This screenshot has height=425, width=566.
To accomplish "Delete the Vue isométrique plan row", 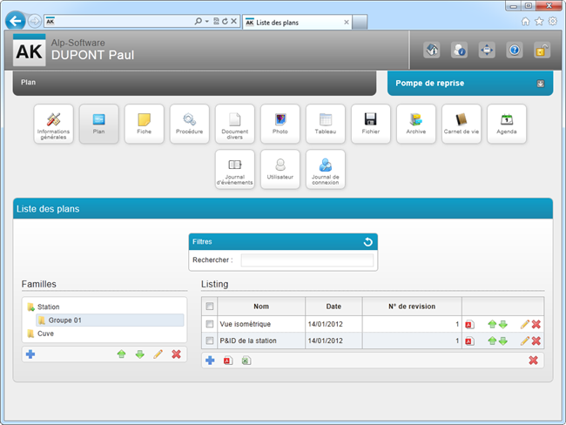I will 536,324.
